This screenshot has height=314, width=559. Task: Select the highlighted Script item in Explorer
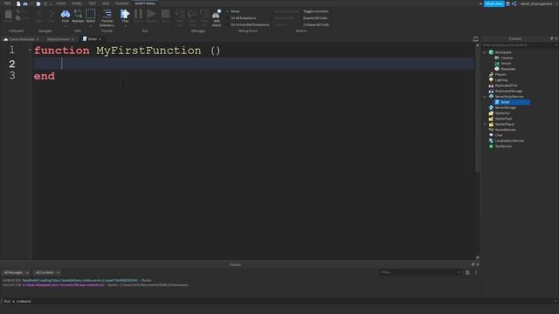point(512,102)
